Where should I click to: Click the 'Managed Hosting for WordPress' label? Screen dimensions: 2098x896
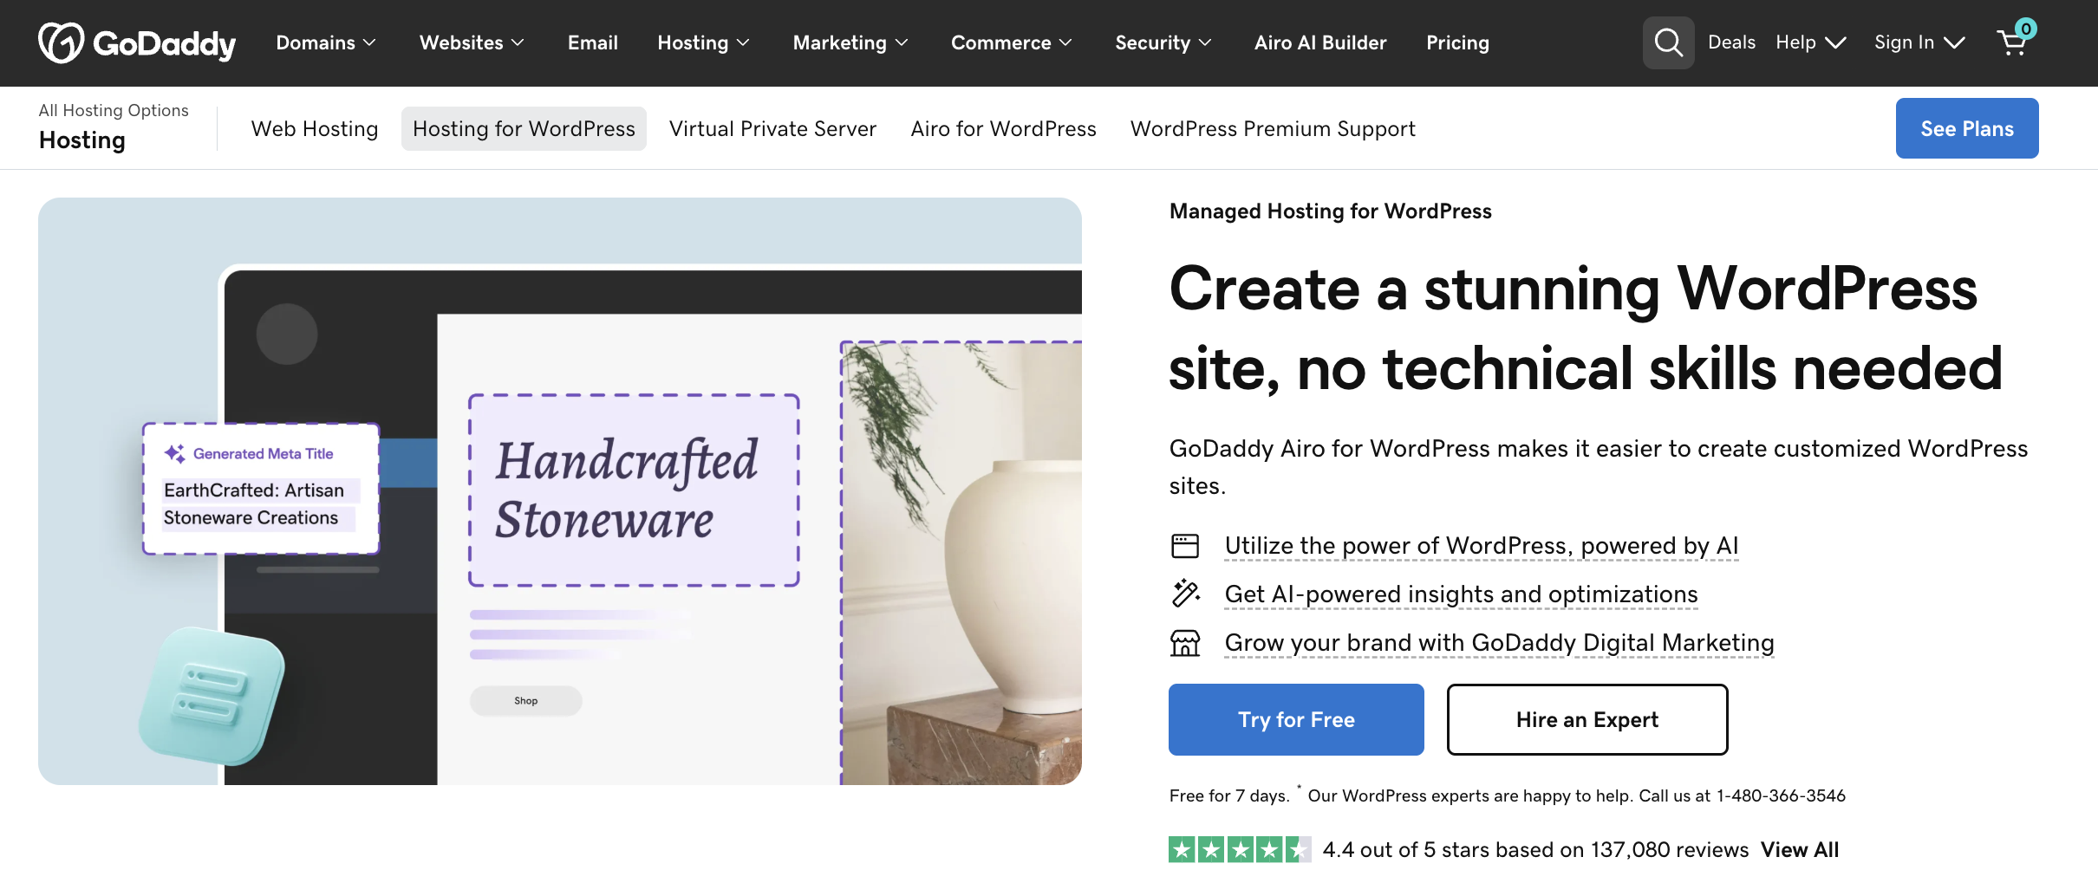[x=1331, y=211]
